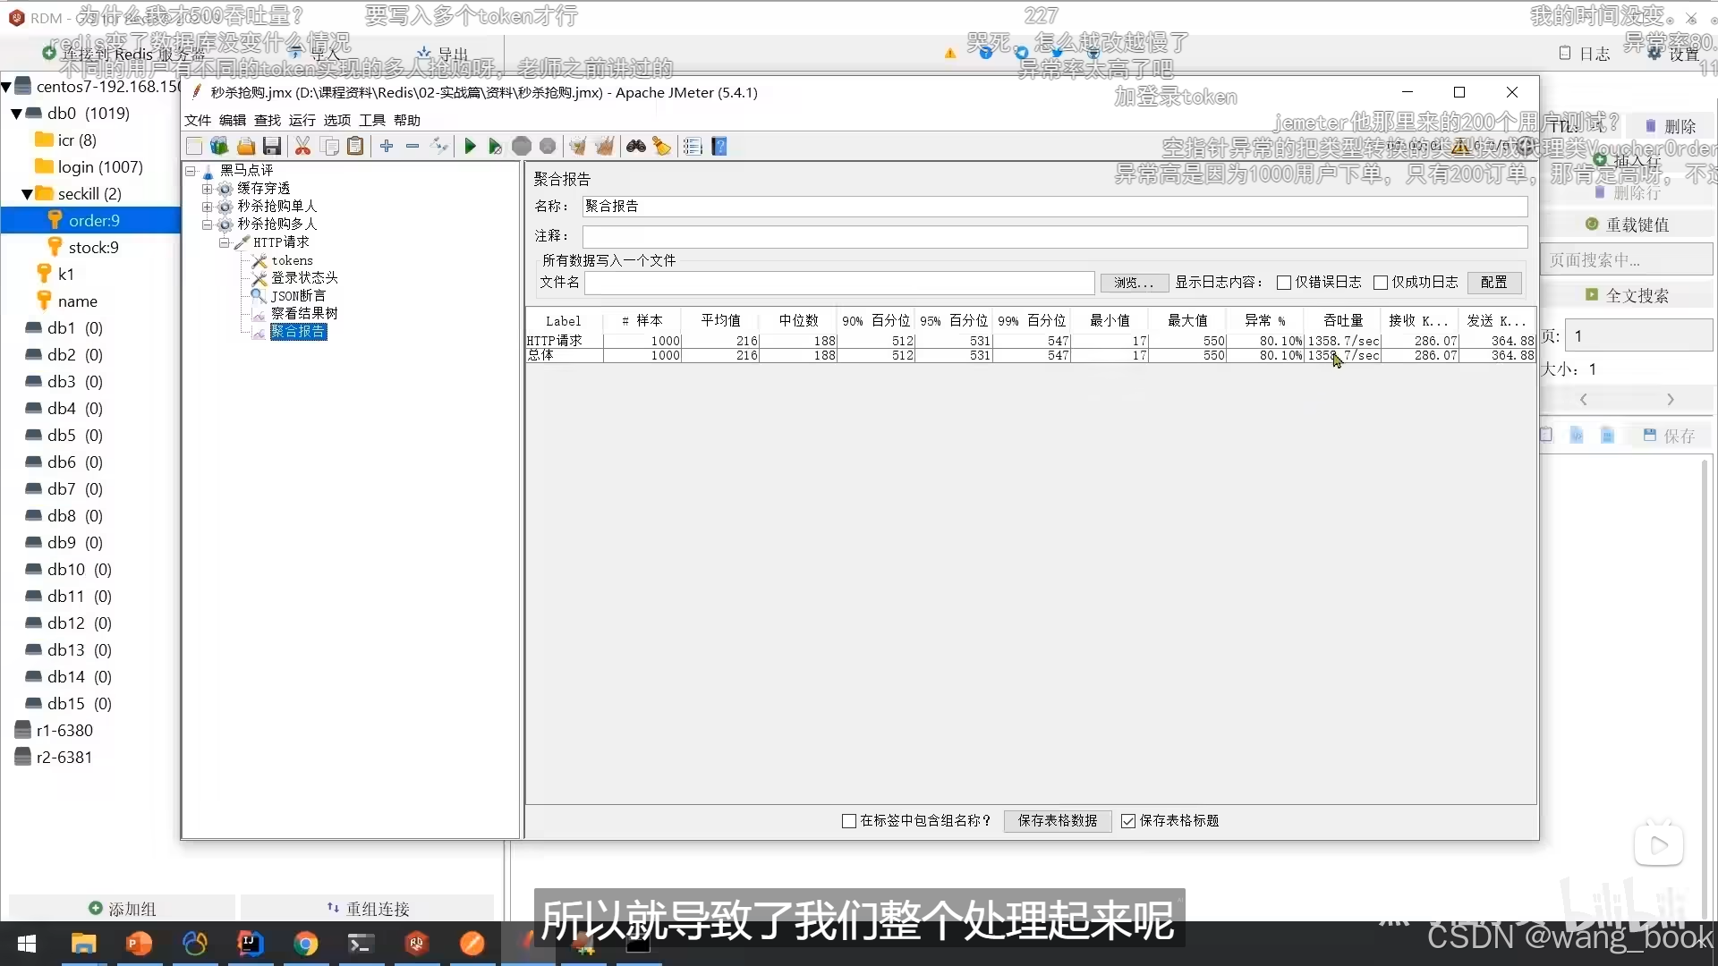The width and height of the screenshot is (1718, 966).
Task: Open Chrome from the Windows taskbar
Action: [306, 944]
